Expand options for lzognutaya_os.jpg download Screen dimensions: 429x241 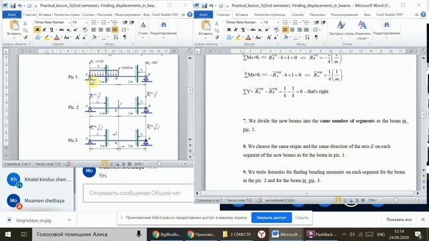pos(69,220)
